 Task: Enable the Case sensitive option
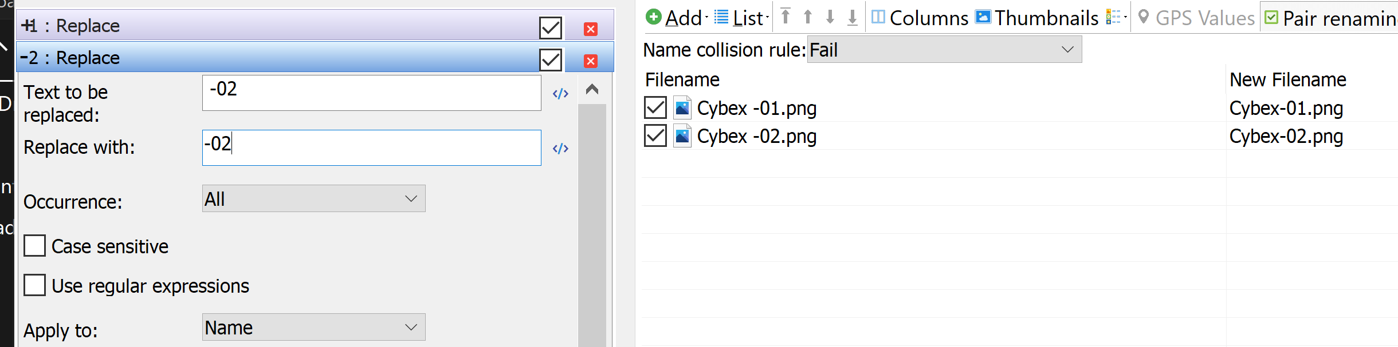(34, 246)
